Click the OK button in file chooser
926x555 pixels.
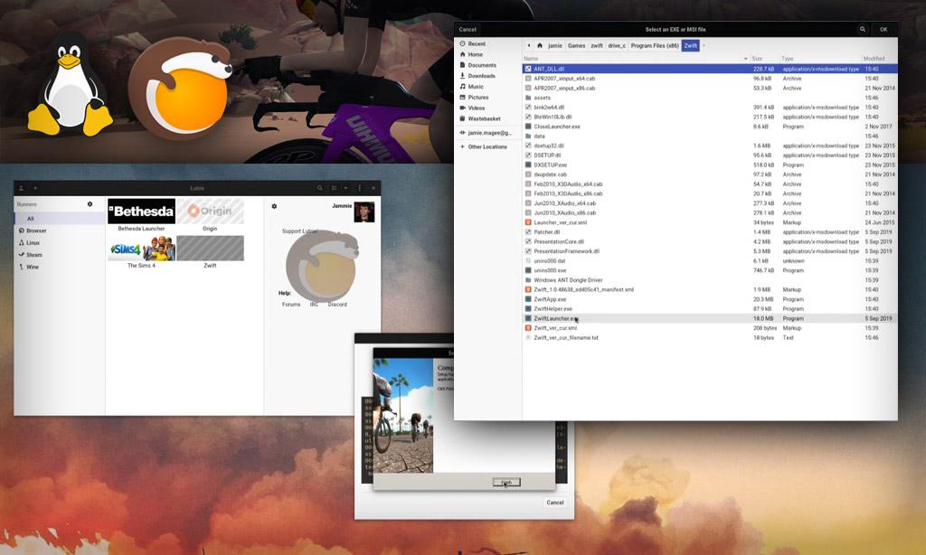883,29
